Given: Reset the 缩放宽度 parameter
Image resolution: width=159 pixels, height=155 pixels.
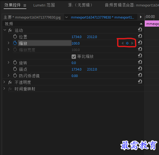Looking at the screenshot, I should tap(140, 49).
